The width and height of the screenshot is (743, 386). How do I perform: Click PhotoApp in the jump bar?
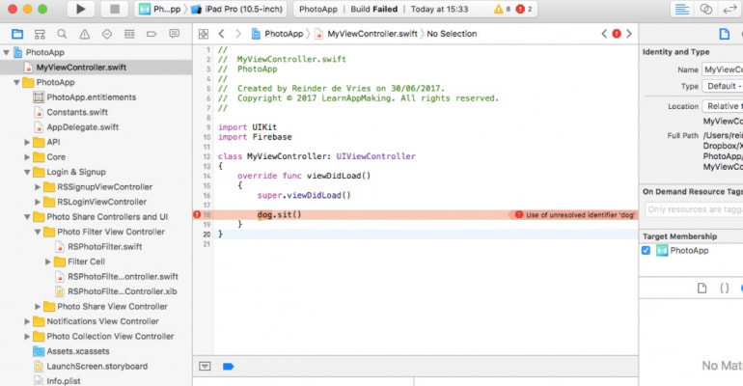(x=278, y=34)
